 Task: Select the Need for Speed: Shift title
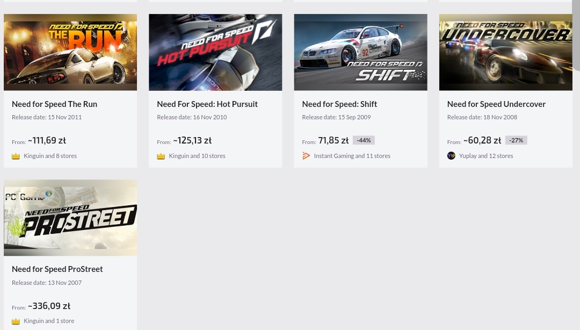[x=339, y=104]
